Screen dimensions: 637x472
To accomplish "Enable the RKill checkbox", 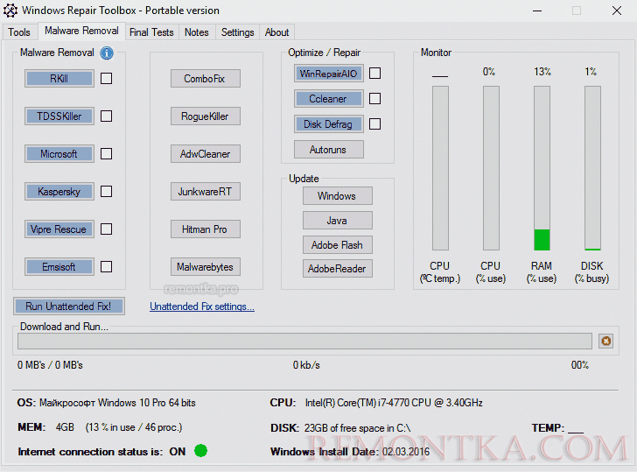I will 106,79.
